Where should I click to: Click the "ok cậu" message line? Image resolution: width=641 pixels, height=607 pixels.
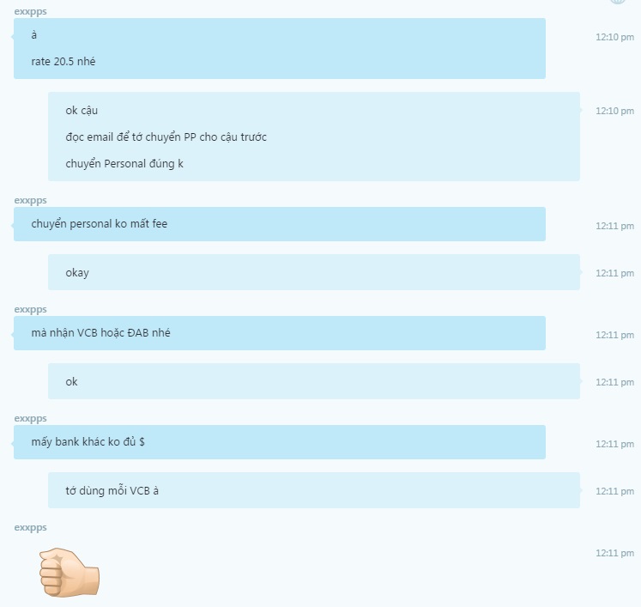coord(82,111)
